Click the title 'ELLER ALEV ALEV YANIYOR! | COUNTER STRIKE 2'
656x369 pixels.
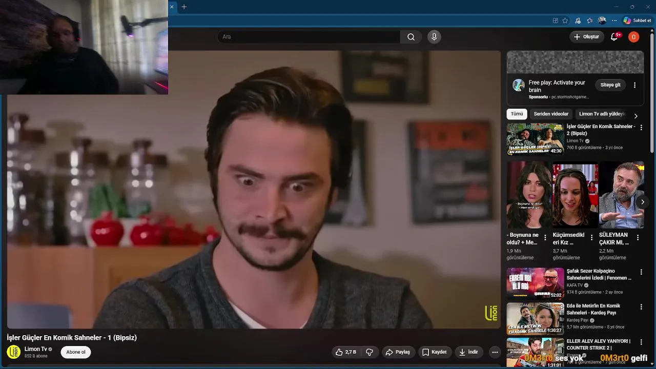click(599, 344)
